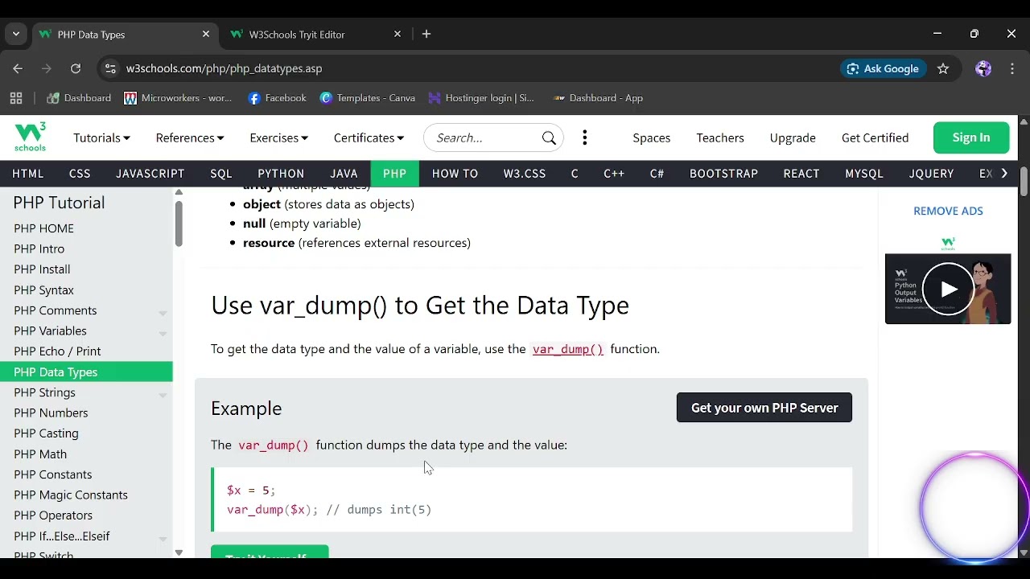1030x579 pixels.
Task: Expand PHP Strings submenu arrow
Action: pos(163,395)
